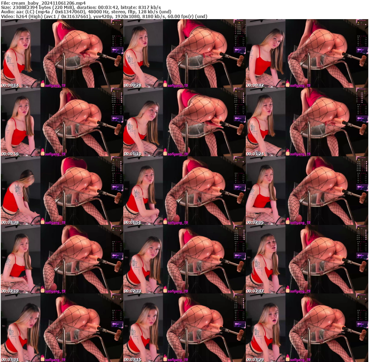The height and width of the screenshot is (362, 369).
Task: Click the frame marked 00:00:56
Action: [62, 122]
